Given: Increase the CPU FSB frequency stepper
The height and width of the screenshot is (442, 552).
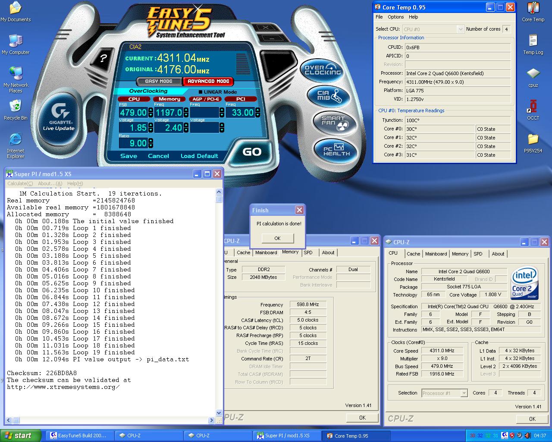Looking at the screenshot, I should 151,110.
